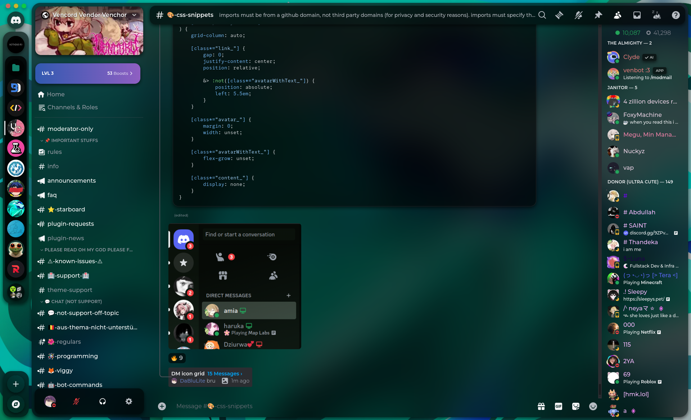Select the red R server icon
Viewport: 691px width, 420px height.
pos(16,269)
